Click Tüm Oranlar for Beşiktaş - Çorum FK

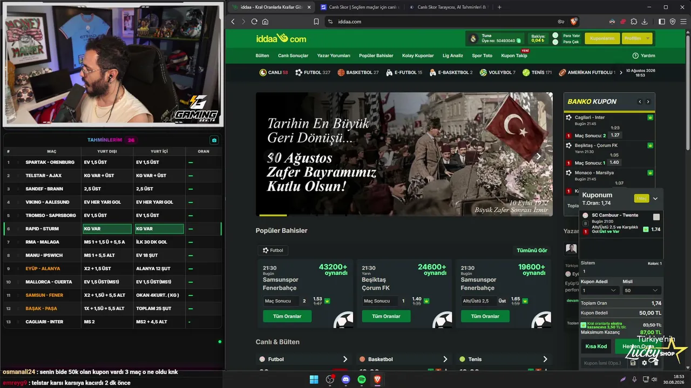click(387, 316)
